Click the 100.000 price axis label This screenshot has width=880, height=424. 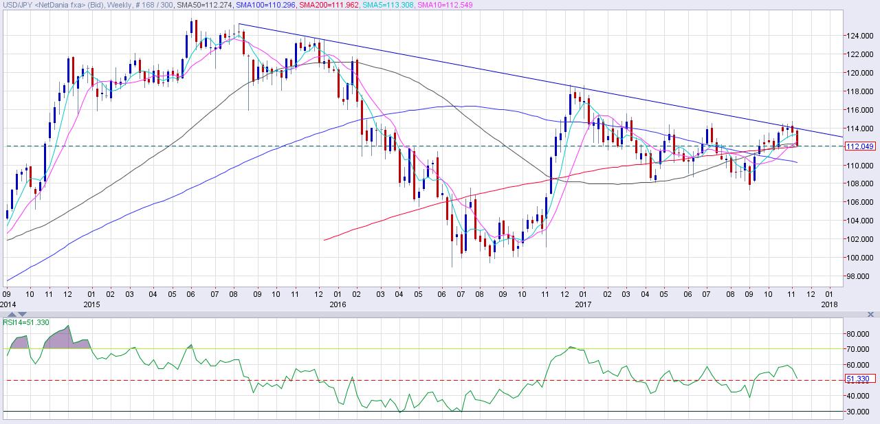point(859,258)
